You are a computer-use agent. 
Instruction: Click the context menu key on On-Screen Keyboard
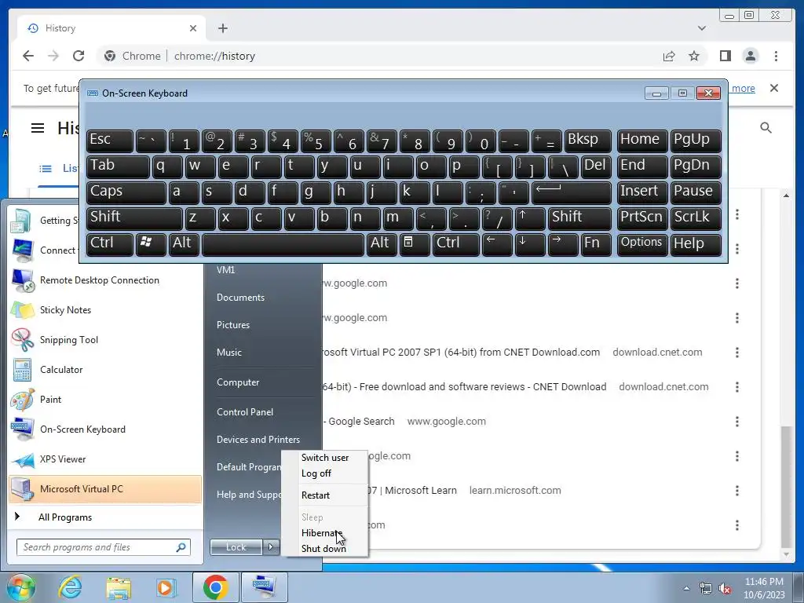point(415,243)
